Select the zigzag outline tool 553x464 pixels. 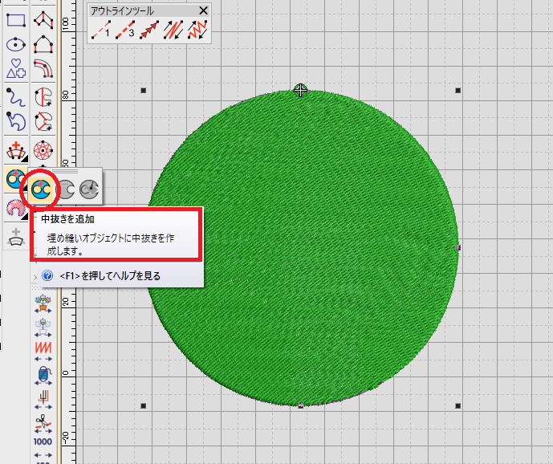[197, 29]
